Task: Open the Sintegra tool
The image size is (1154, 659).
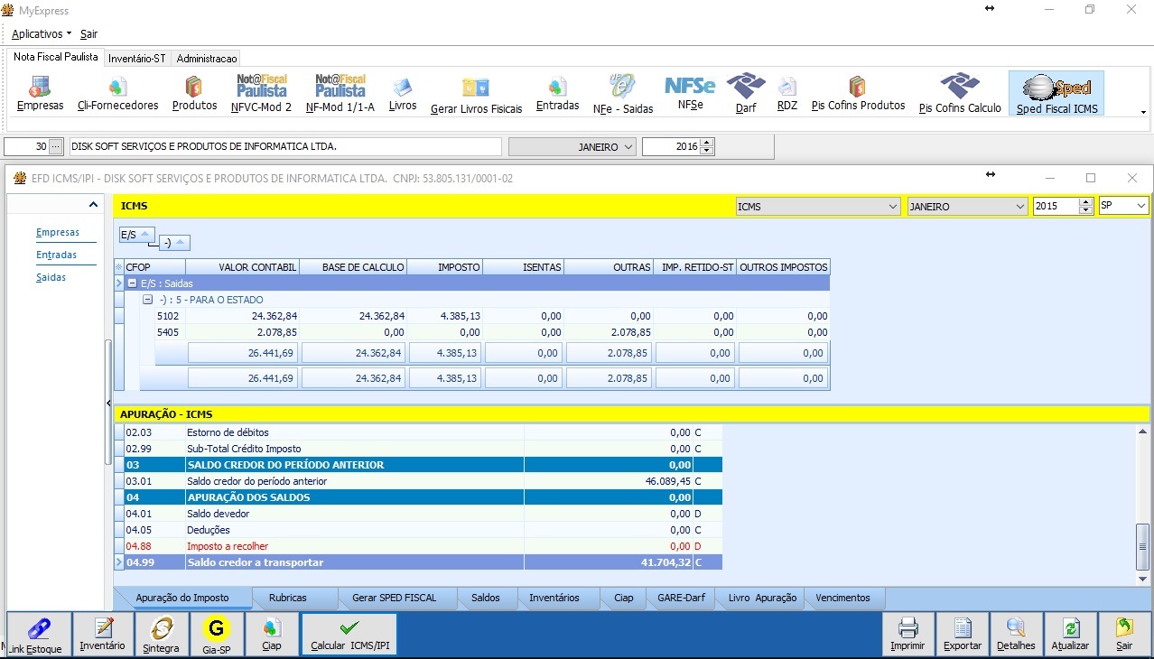Action: click(x=161, y=634)
